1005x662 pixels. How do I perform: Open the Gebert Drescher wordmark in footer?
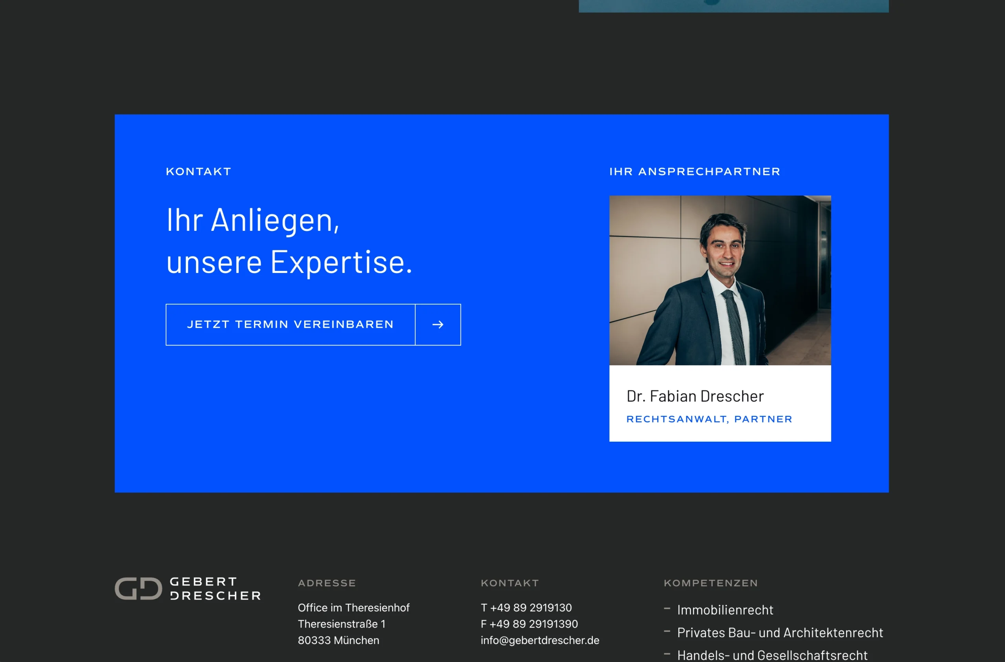click(216, 589)
